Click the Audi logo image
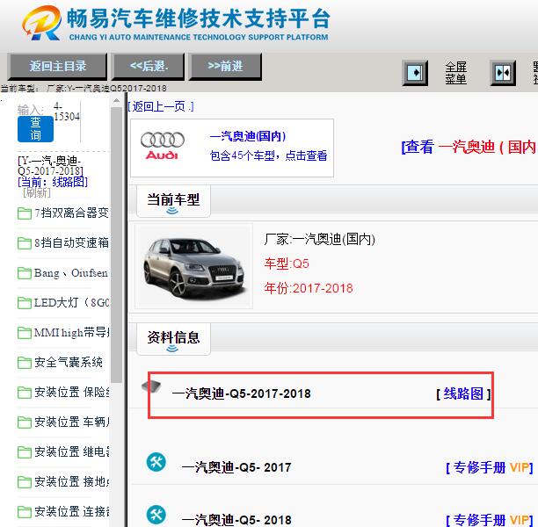Screen dimensions: 538x527 163,146
